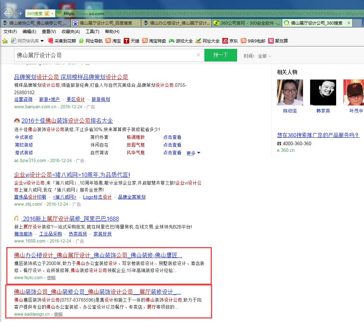
Task: Click the 简欧装修 link
Action: pos(24,145)
